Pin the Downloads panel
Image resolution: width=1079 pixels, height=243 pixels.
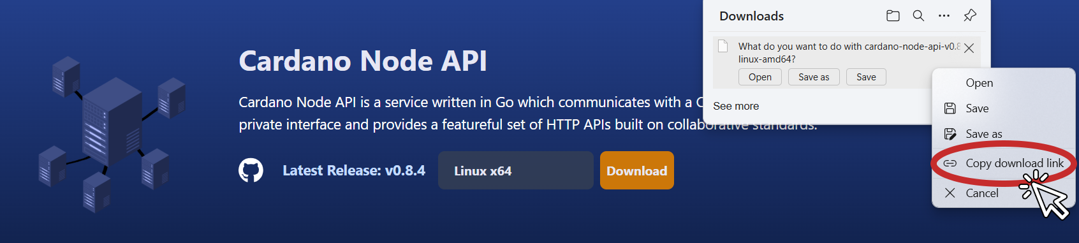tap(970, 16)
